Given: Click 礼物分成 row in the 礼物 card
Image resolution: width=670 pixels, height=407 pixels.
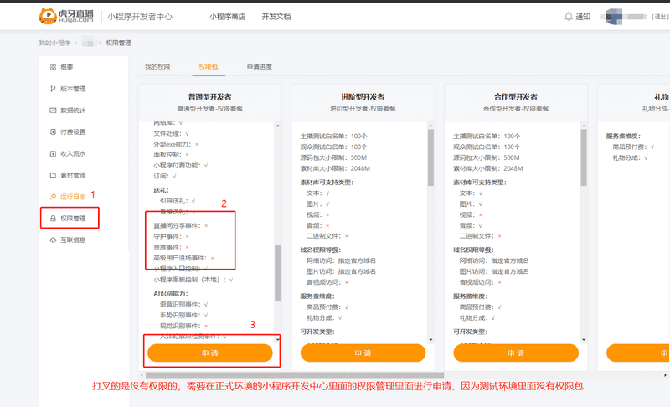Looking at the screenshot, I should [631, 157].
